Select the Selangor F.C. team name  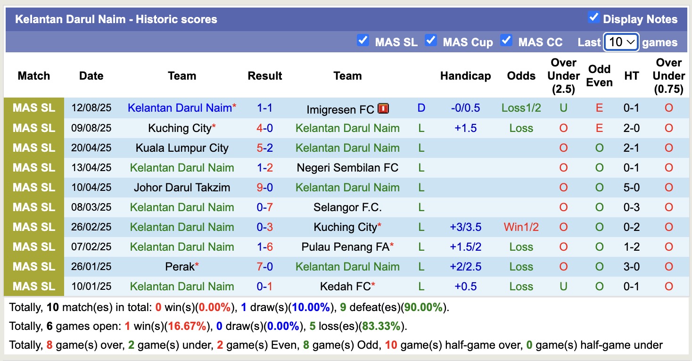click(347, 207)
